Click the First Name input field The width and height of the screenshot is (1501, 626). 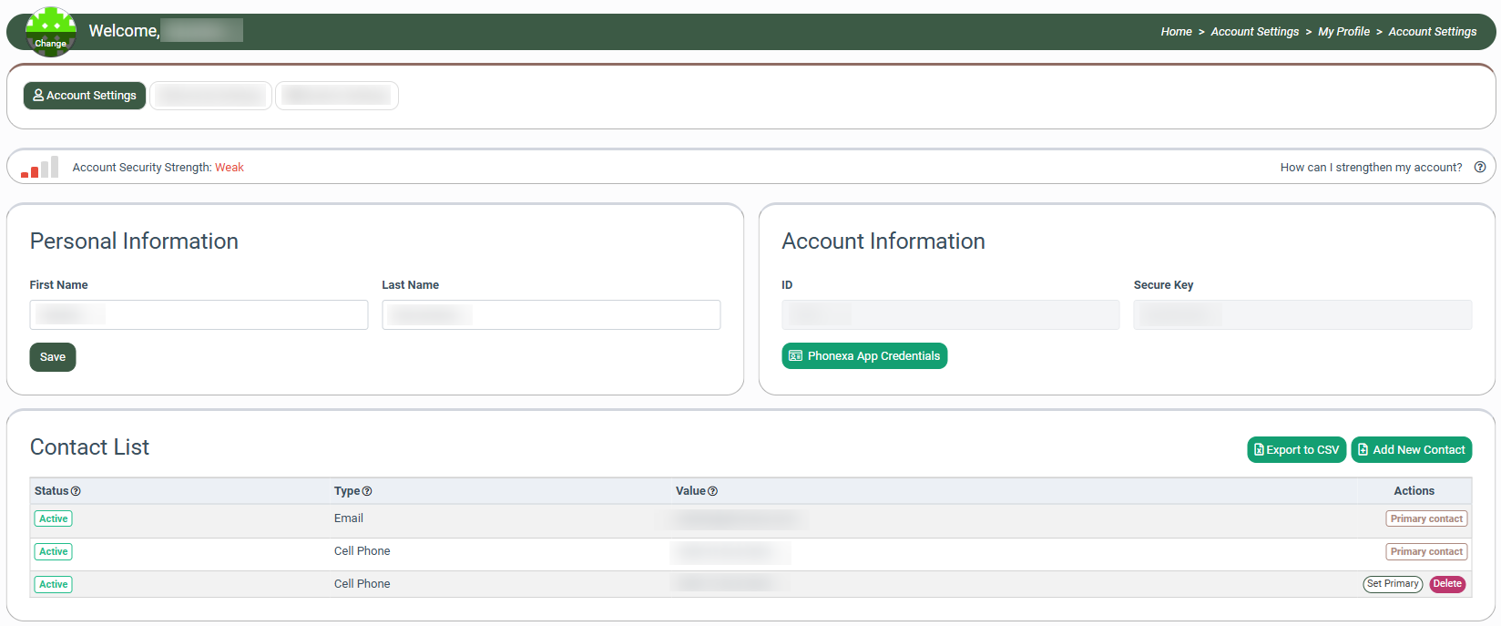199,315
